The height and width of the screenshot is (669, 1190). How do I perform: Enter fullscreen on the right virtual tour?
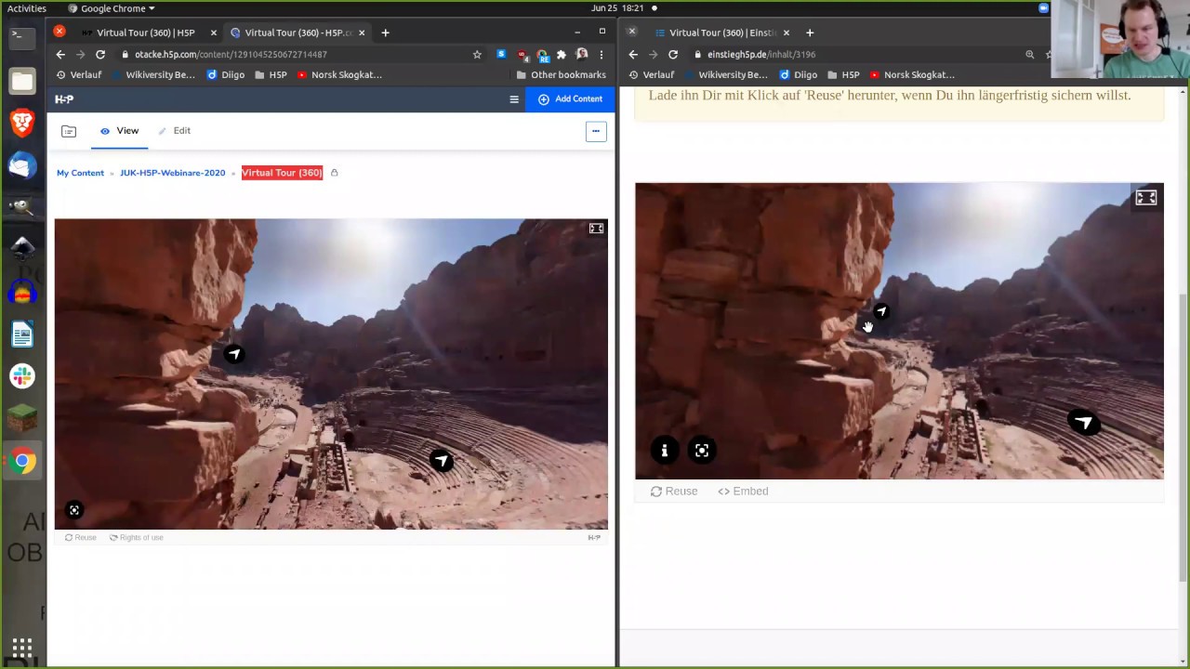pyautogui.click(x=1146, y=198)
